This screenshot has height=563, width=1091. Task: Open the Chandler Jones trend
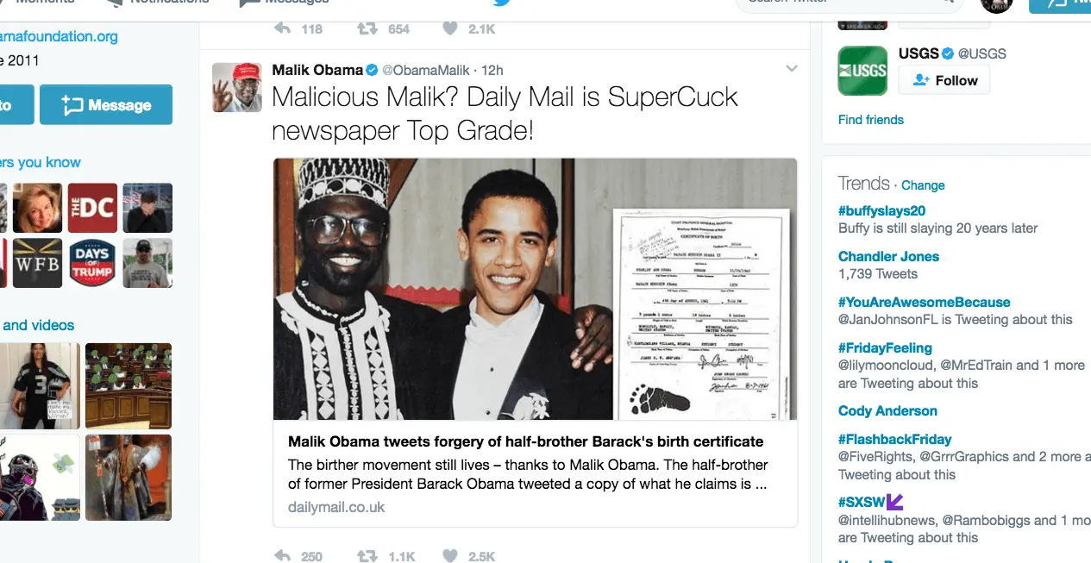(888, 256)
